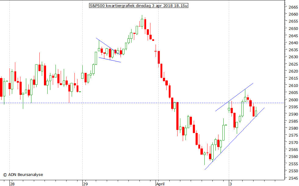299x186 pixels.
Task: Click the price label 2555
Action: 293,164
